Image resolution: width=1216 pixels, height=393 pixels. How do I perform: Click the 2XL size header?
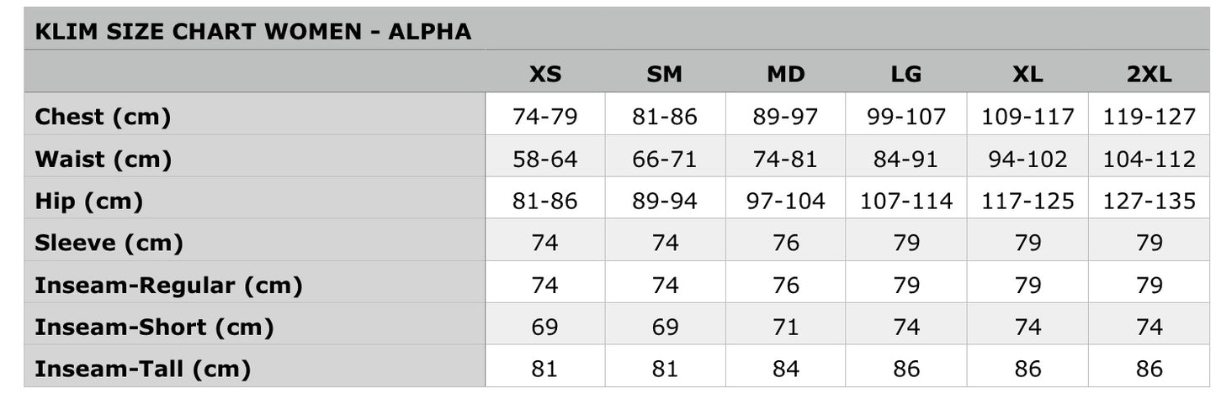click(x=1150, y=74)
